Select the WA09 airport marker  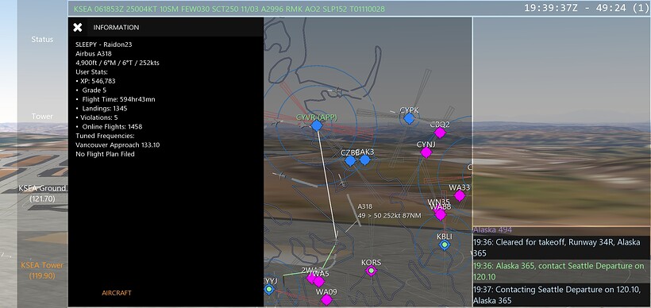326,300
